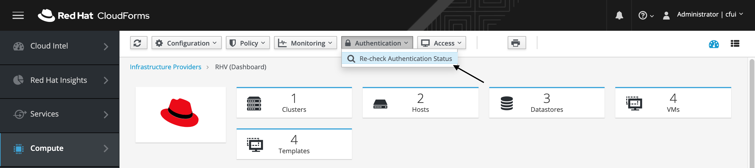Viewport: 755px width, 168px height.
Task: Open the Templates card
Action: point(294,144)
